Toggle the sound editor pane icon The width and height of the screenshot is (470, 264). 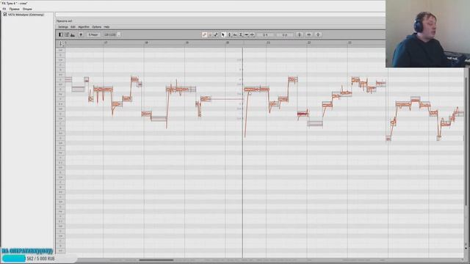73,34
